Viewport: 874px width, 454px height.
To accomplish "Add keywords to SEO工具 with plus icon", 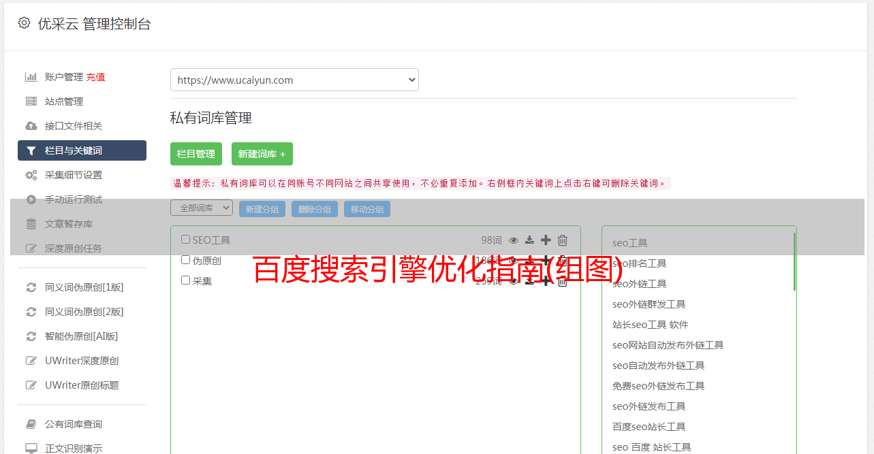I will coord(546,240).
